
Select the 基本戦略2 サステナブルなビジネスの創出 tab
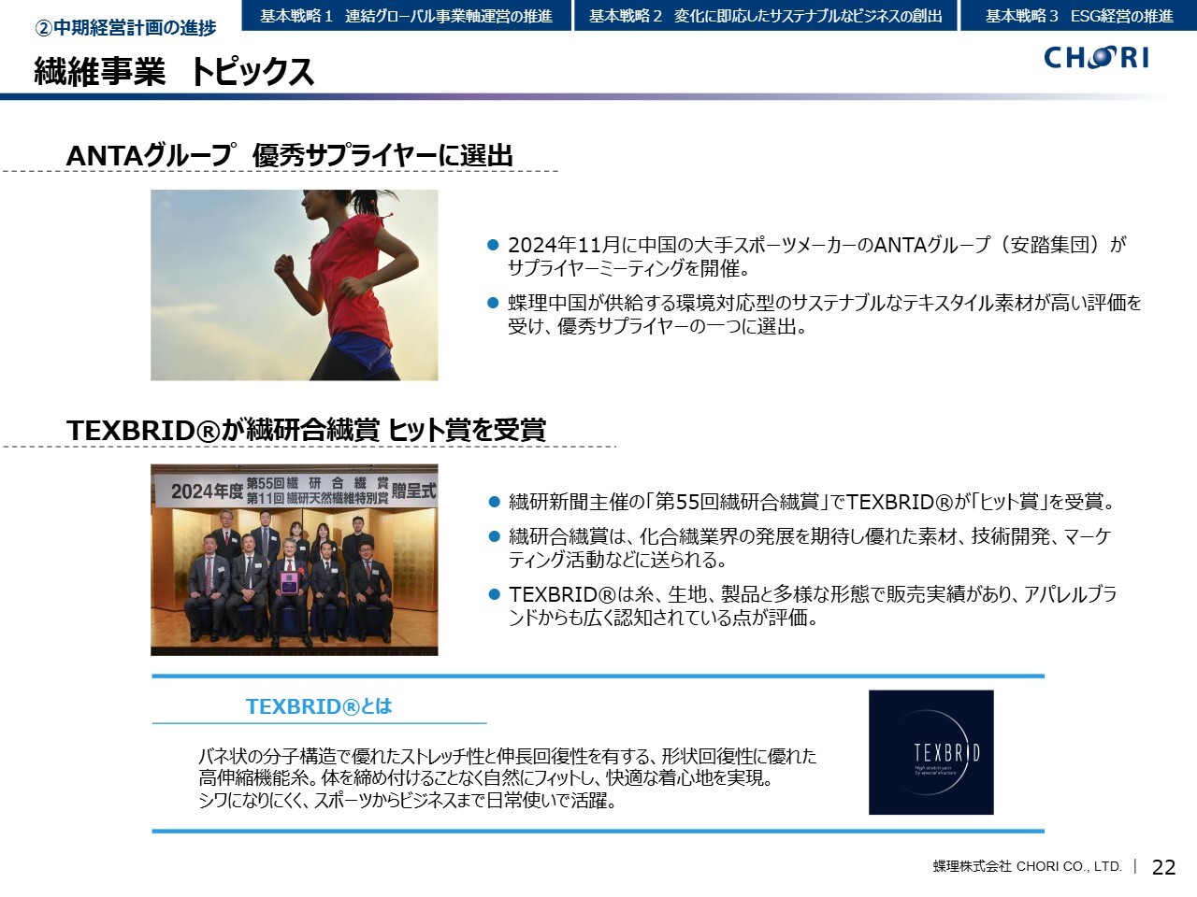(765, 16)
